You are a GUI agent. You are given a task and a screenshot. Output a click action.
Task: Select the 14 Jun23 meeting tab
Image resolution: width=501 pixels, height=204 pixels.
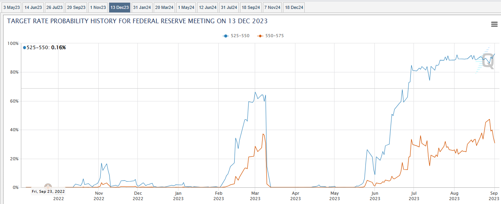[33, 7]
